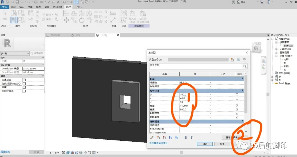Expand the 天花板平面 tree node
The height and width of the screenshot is (157, 297).
click(276, 49)
